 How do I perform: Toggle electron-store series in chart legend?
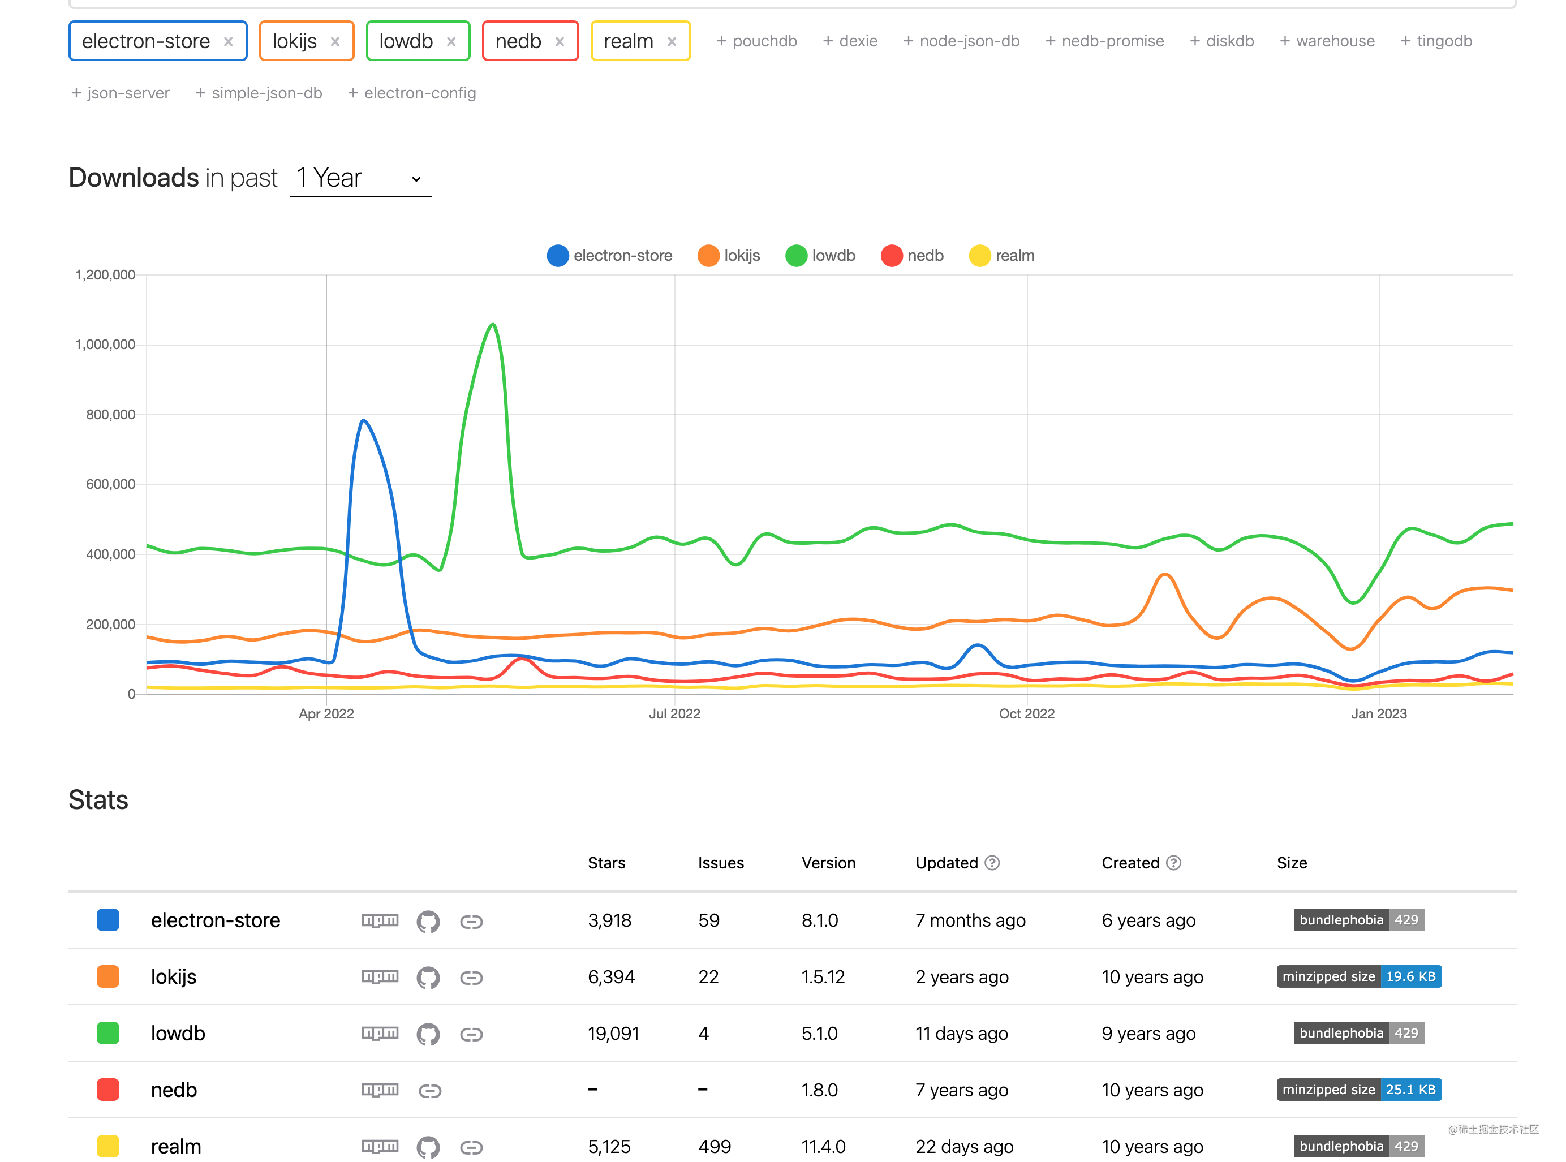(x=609, y=256)
